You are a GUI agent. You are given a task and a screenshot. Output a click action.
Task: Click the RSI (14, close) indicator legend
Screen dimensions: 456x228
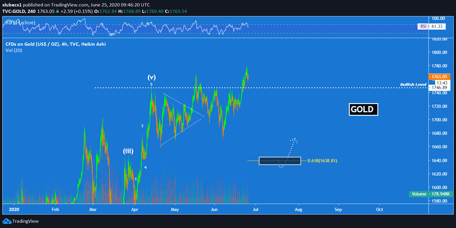click(x=21, y=23)
